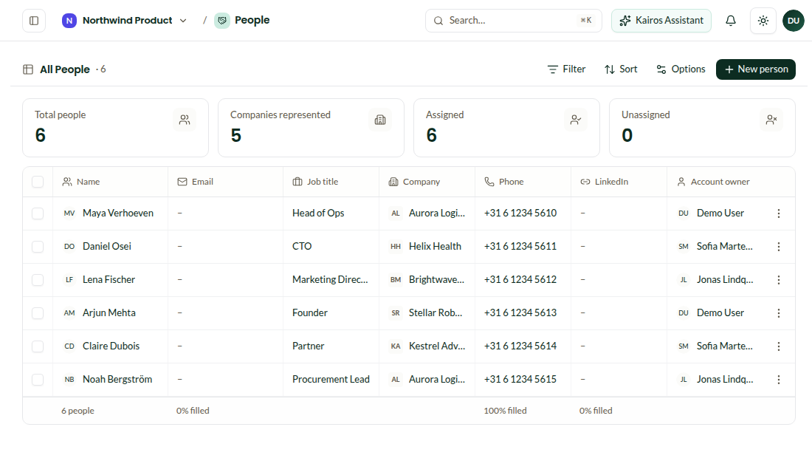Click the Companies represented building icon
Image resolution: width=812 pixels, height=458 pixels.
(x=380, y=120)
